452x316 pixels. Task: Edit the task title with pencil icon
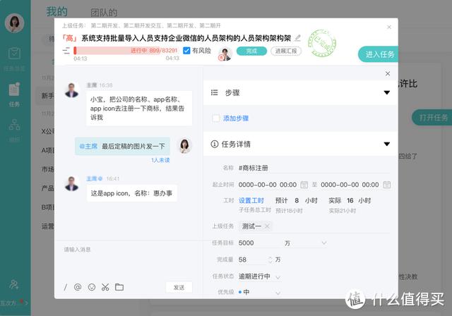point(298,37)
